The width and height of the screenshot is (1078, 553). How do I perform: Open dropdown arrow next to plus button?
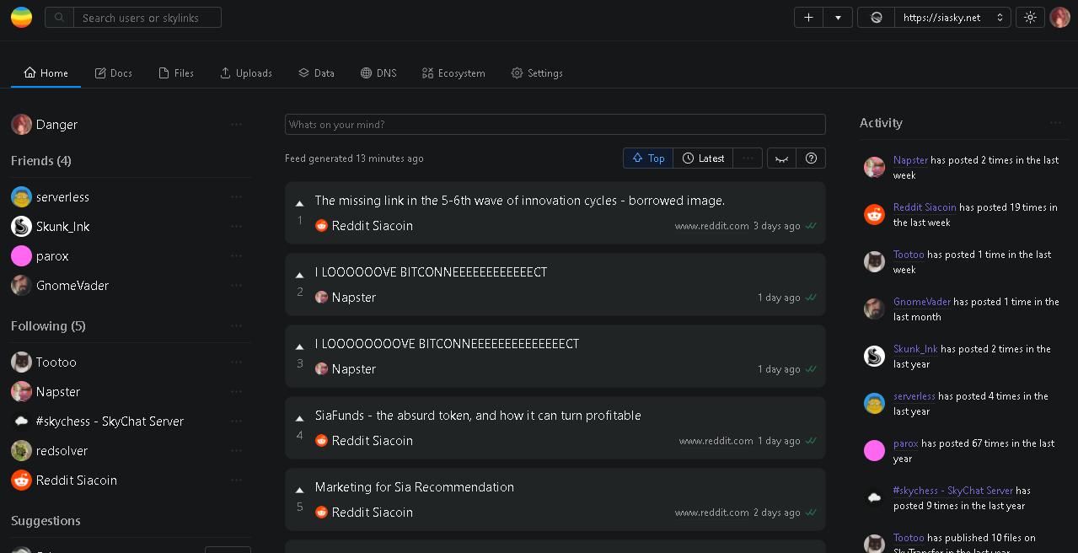(838, 18)
